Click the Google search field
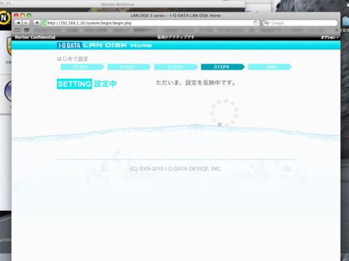The height and width of the screenshot is (261, 349). (300, 23)
